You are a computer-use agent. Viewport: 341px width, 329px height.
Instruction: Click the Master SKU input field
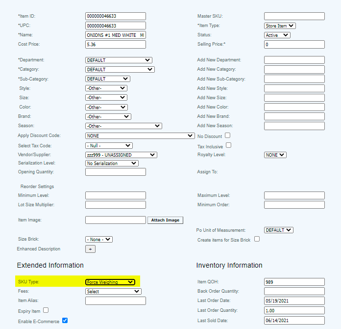pyautogui.click(x=294, y=16)
